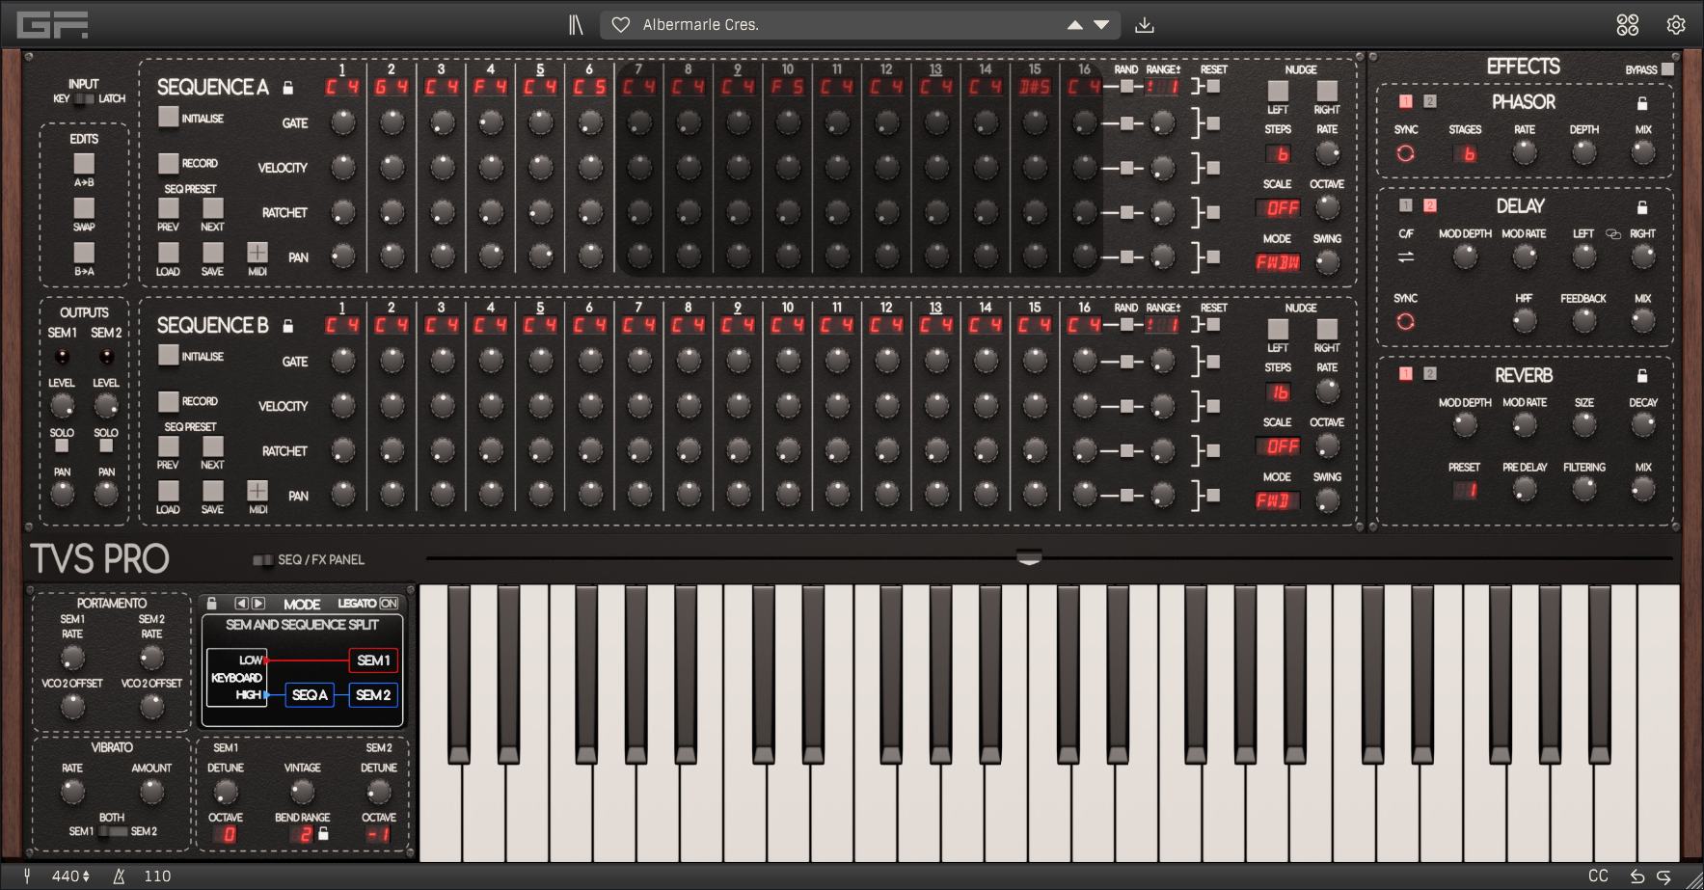Click the save preset download icon
The height and width of the screenshot is (890, 1704).
(x=1145, y=25)
